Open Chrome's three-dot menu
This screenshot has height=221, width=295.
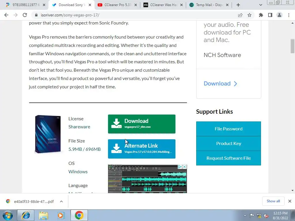[x=289, y=15]
